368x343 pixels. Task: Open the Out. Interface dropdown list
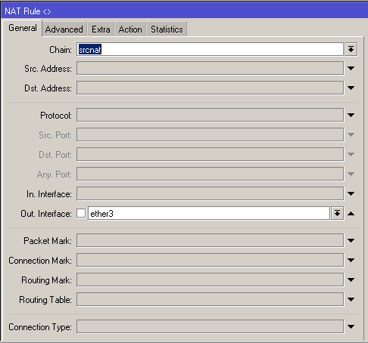tap(337, 213)
